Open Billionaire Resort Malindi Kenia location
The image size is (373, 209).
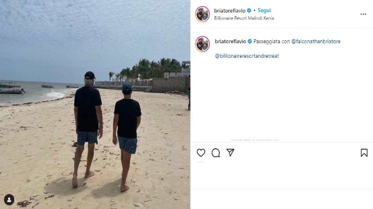click(244, 18)
